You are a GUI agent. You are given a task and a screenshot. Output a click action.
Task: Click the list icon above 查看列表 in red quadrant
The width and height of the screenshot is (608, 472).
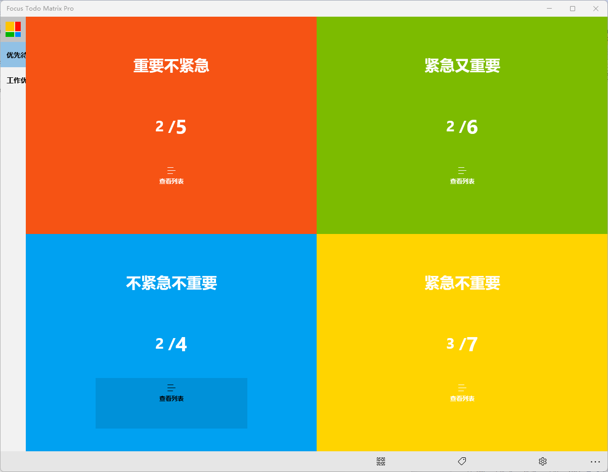[171, 170]
